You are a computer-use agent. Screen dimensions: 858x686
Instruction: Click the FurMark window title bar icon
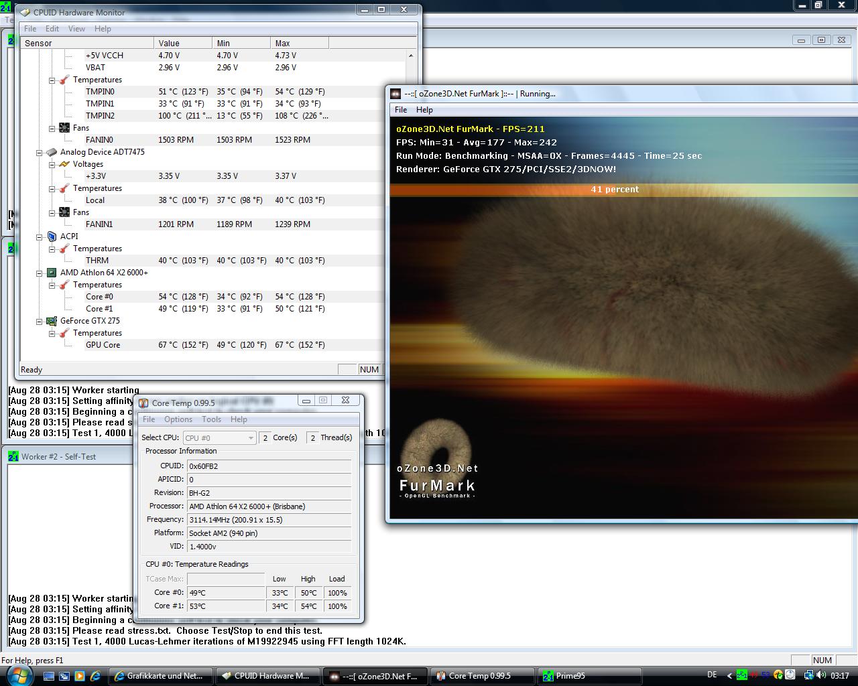395,94
